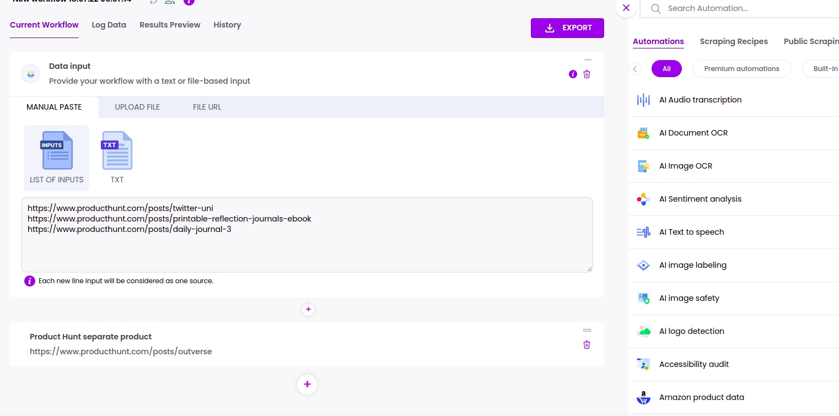The width and height of the screenshot is (839, 416).
Task: Open the UPLOAD FILE tab
Action: click(137, 107)
